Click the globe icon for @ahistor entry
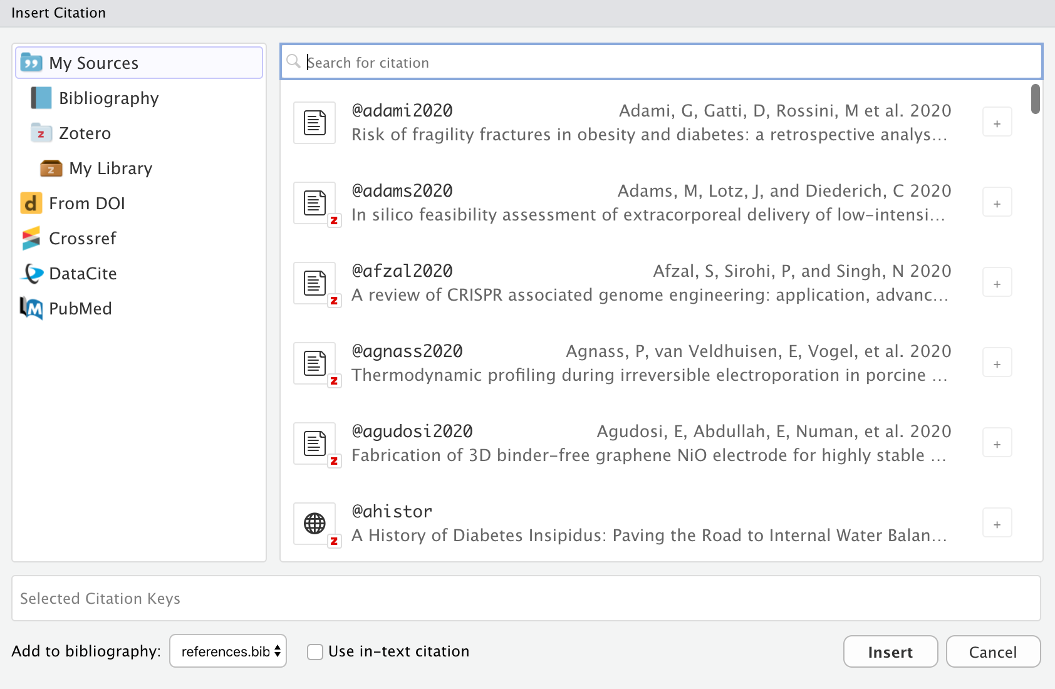This screenshot has width=1055, height=689. tap(314, 524)
